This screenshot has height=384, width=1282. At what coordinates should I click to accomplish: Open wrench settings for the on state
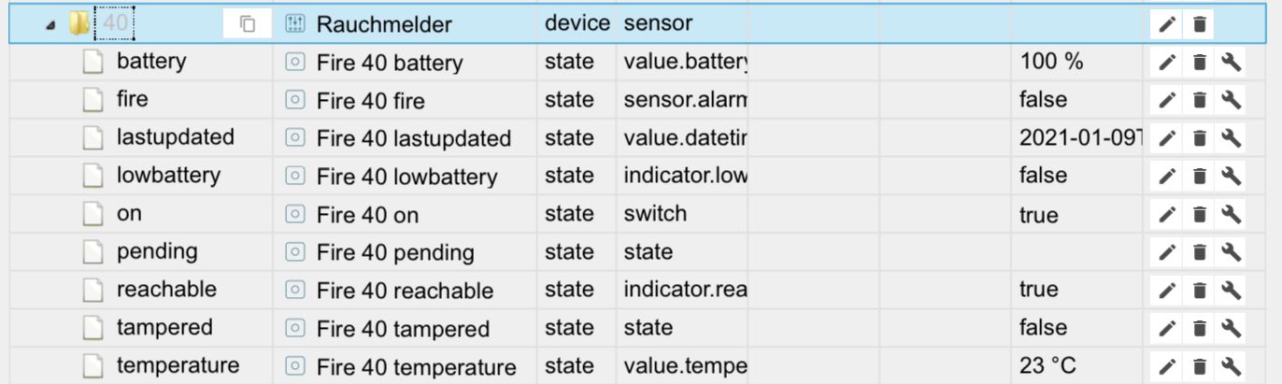tap(1231, 214)
